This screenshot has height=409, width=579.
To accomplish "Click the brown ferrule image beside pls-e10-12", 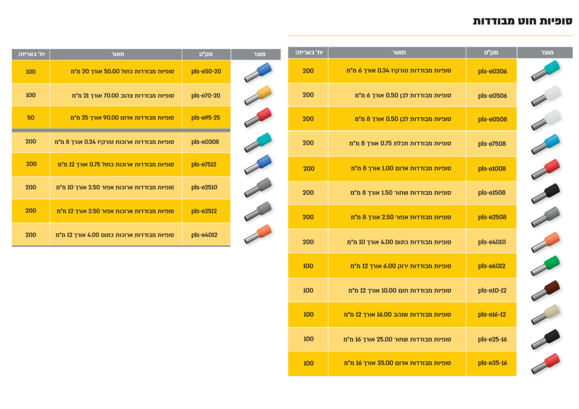I will 545,290.
